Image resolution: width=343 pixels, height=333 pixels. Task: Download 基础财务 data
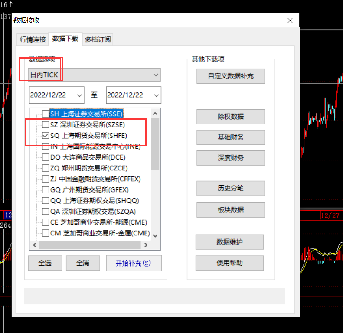click(x=231, y=137)
